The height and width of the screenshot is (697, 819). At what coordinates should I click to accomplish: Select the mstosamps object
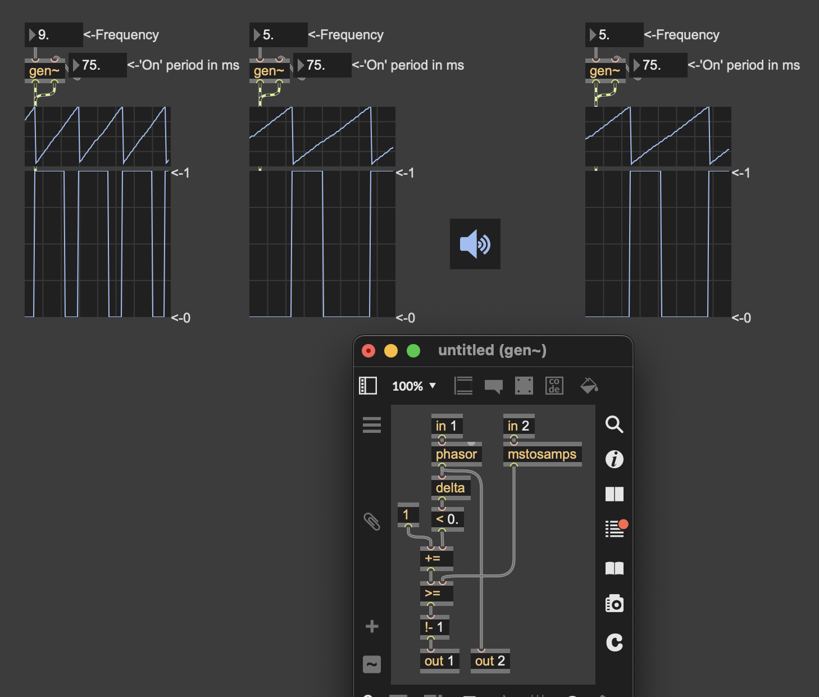point(542,454)
